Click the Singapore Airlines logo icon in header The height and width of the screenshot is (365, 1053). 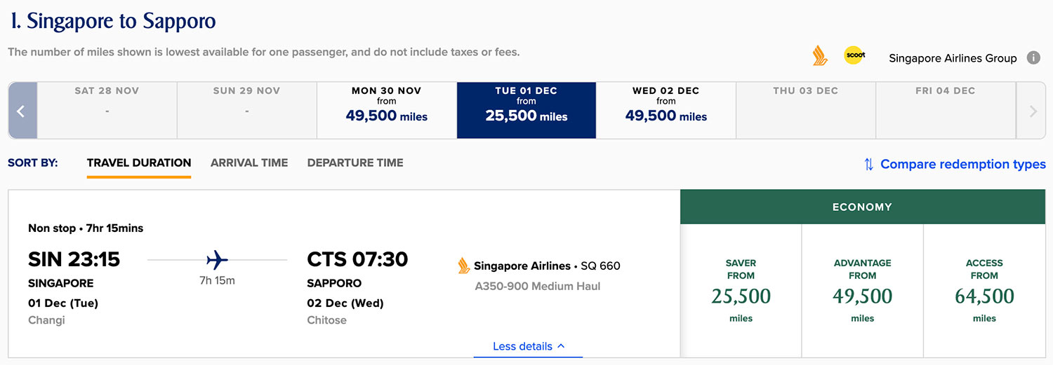[x=819, y=56]
